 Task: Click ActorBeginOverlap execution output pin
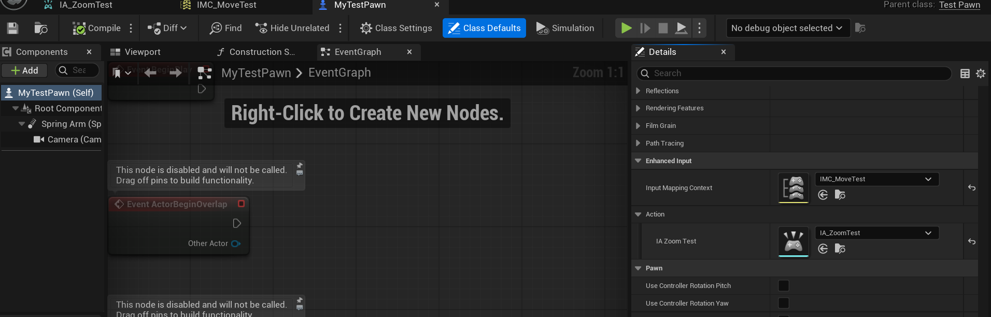pos(237,223)
